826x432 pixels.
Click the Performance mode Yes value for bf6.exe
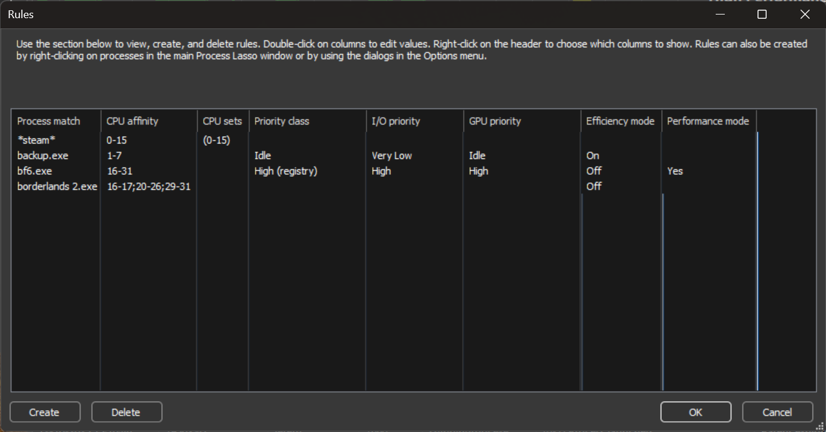click(674, 171)
